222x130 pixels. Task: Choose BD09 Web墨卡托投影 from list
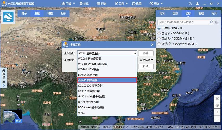tap(107, 107)
